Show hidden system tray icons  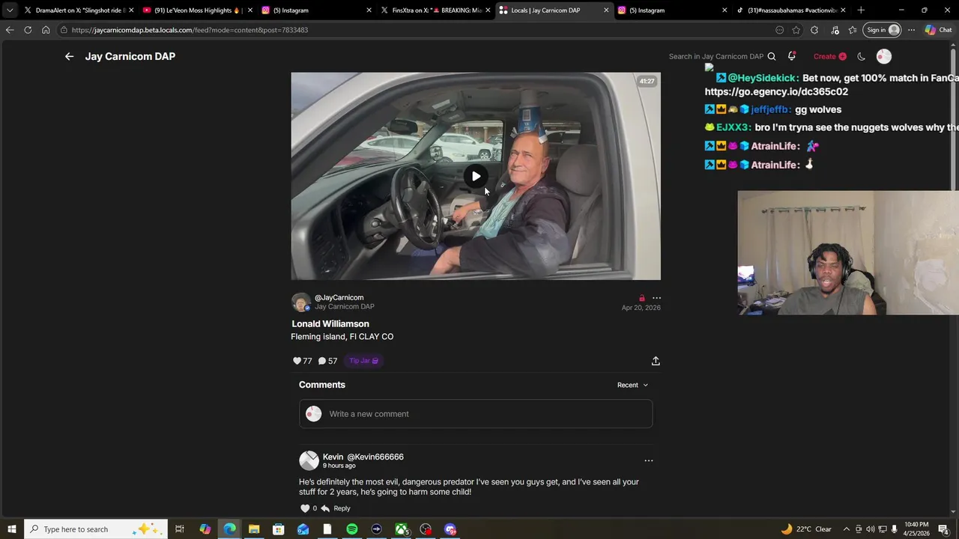[847, 529]
